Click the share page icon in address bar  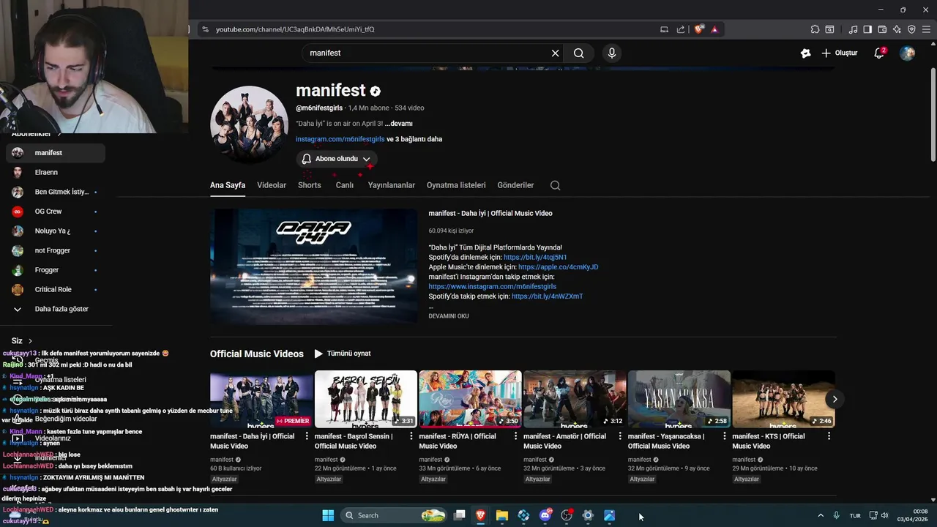[x=681, y=29]
